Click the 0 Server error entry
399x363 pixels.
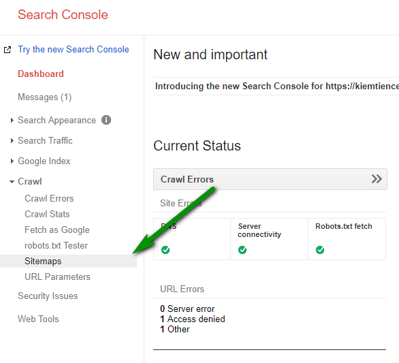click(x=187, y=309)
